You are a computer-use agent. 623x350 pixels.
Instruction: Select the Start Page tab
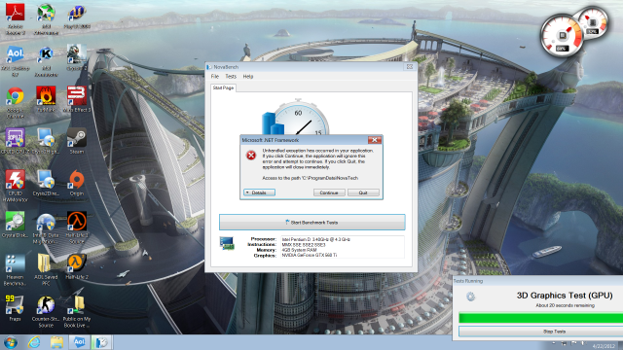point(223,87)
